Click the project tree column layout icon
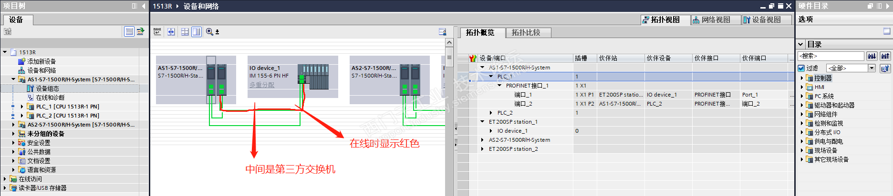The height and width of the screenshot is (196, 893). [135, 6]
